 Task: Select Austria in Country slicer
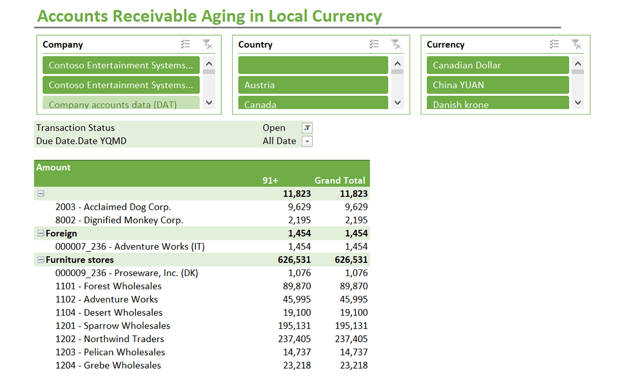[313, 85]
